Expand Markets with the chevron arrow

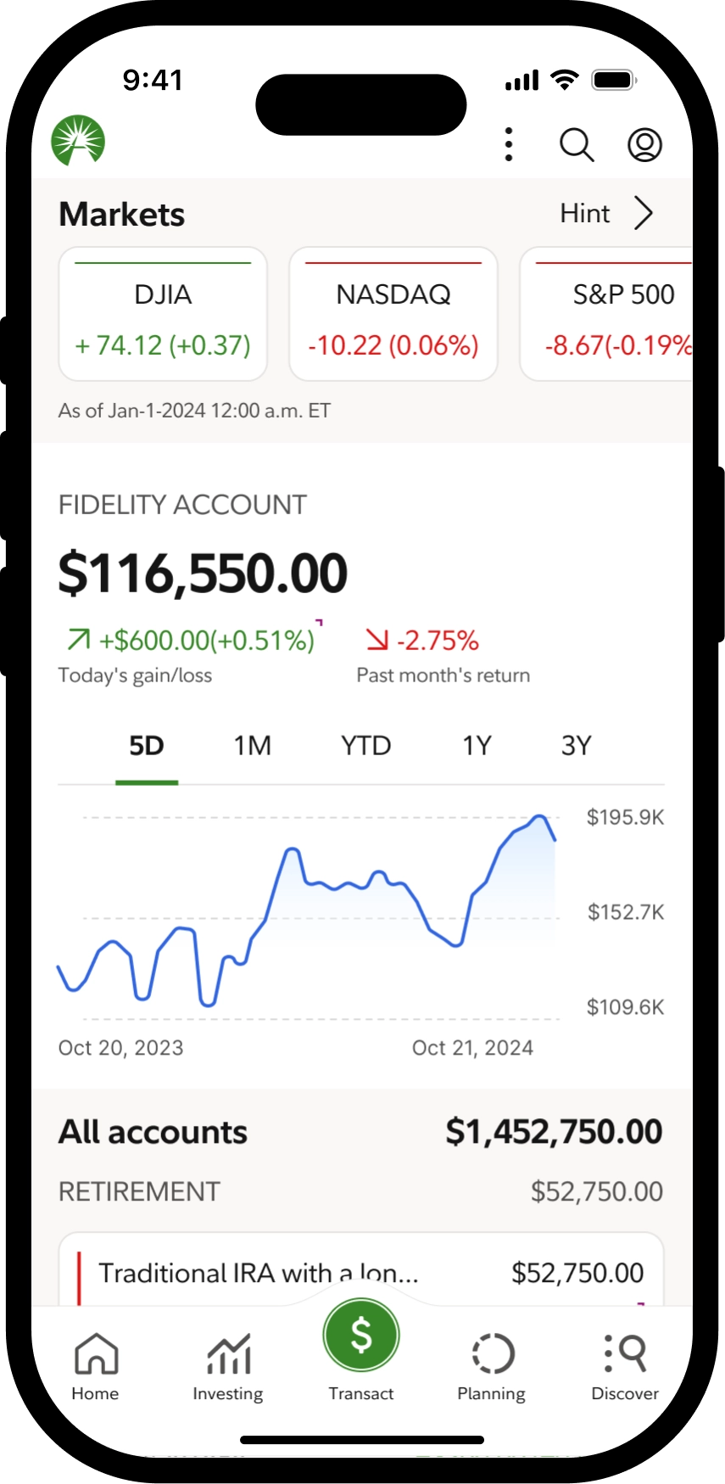tap(644, 214)
